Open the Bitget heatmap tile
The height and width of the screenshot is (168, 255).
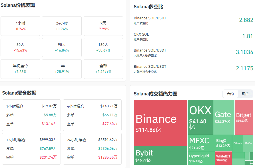point(244,117)
